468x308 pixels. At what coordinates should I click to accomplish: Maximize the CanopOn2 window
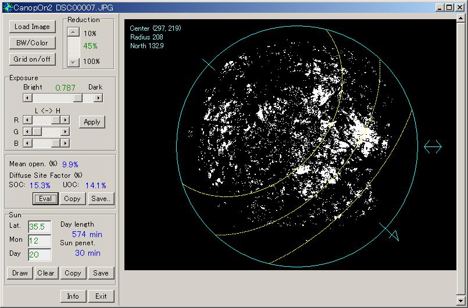tap(449, 8)
